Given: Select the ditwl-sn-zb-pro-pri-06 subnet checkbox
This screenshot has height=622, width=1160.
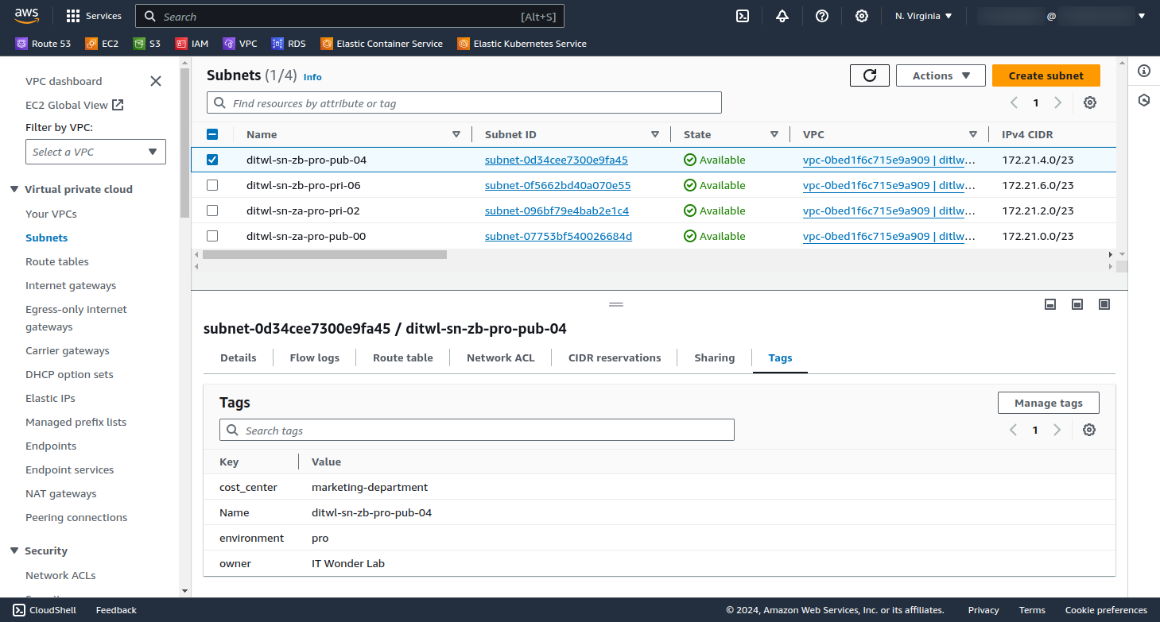Looking at the screenshot, I should (x=212, y=185).
